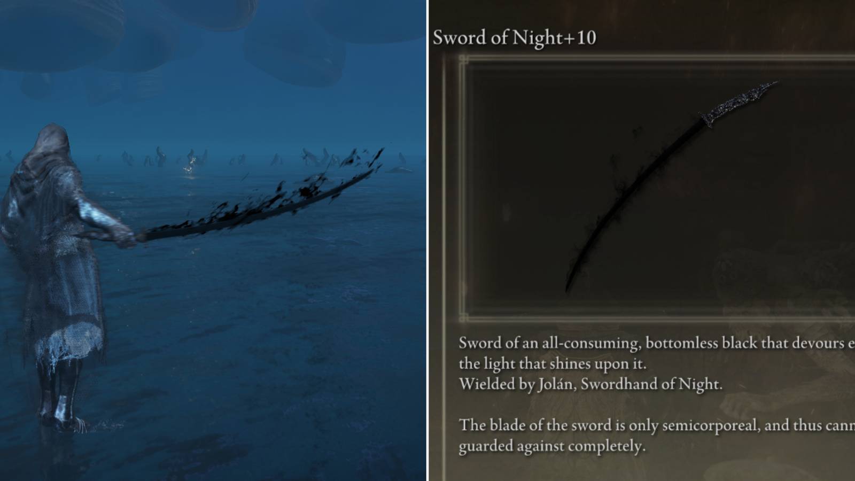Click the 'Wielded by Jolán, Swordhand of Night' text
This screenshot has height=481, width=855.
590,384
